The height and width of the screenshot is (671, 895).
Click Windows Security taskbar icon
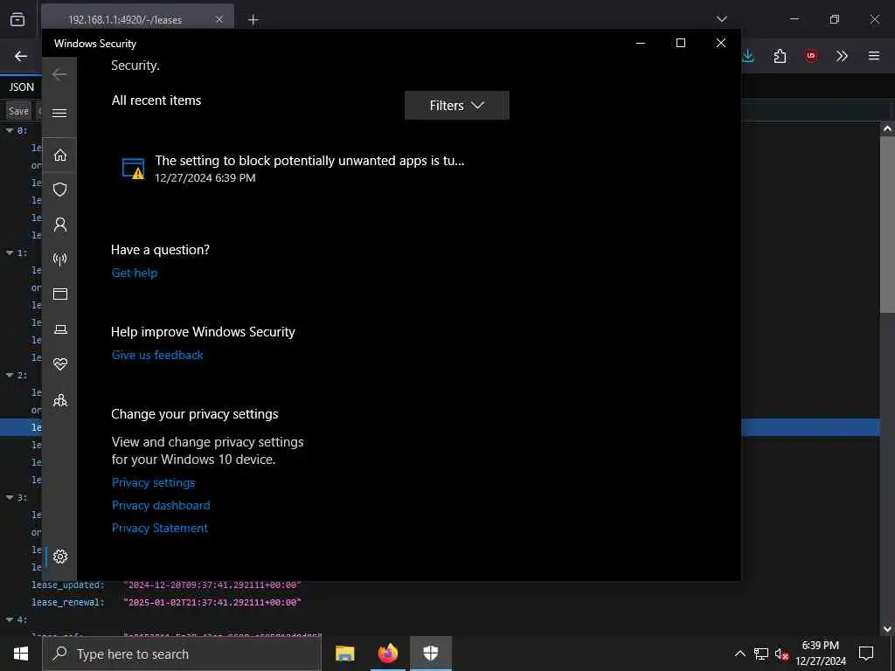(430, 654)
